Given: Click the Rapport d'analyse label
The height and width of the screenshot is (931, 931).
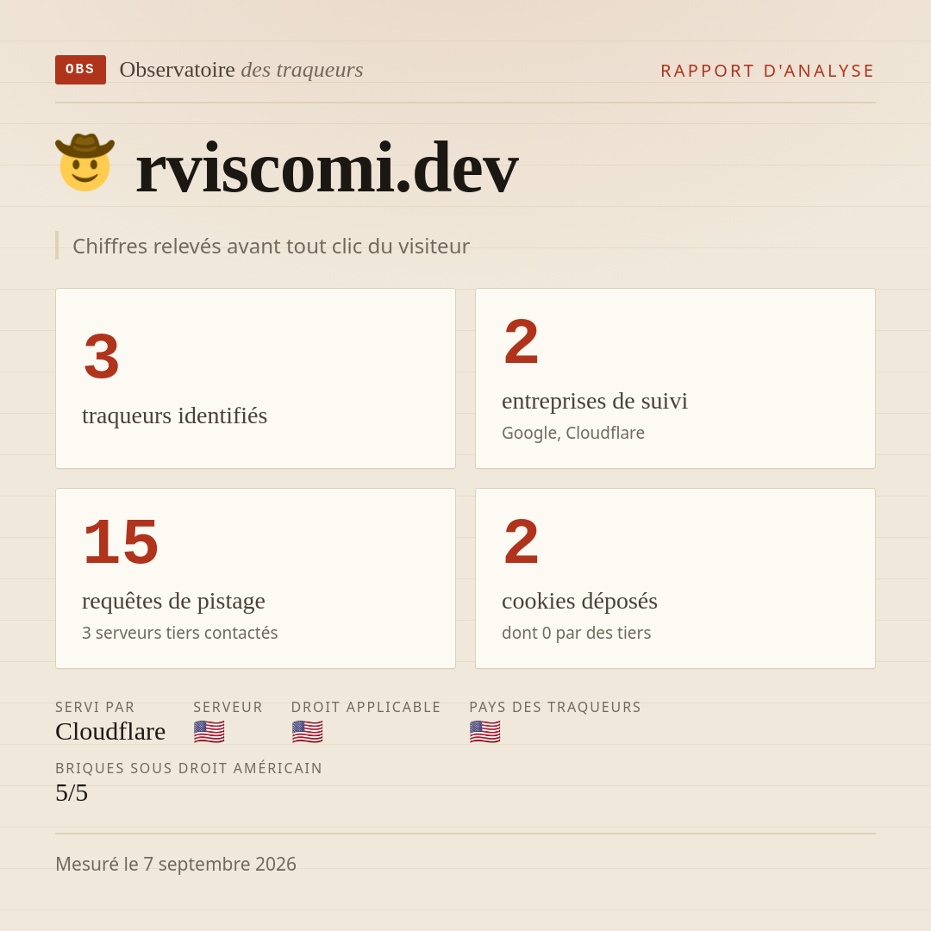Looking at the screenshot, I should tap(767, 71).
